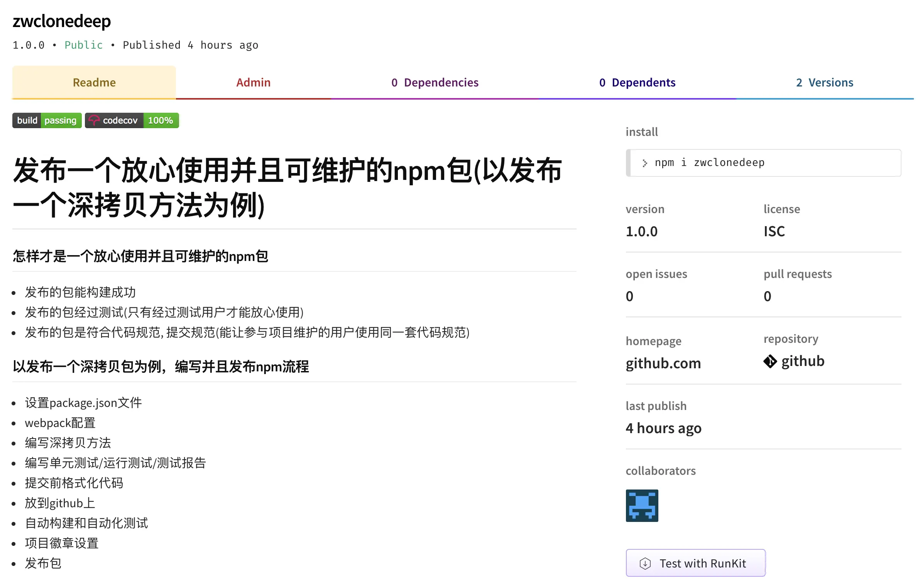
Task: Click the Public visibility label
Action: [83, 45]
